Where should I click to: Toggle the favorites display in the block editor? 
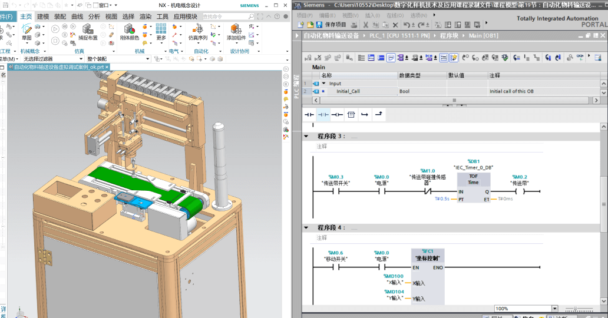[x=454, y=58]
